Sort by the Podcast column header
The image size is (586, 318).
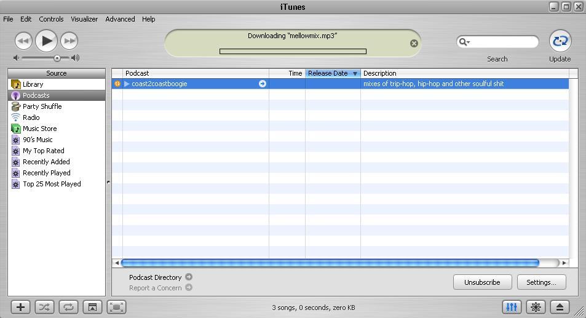coord(196,73)
